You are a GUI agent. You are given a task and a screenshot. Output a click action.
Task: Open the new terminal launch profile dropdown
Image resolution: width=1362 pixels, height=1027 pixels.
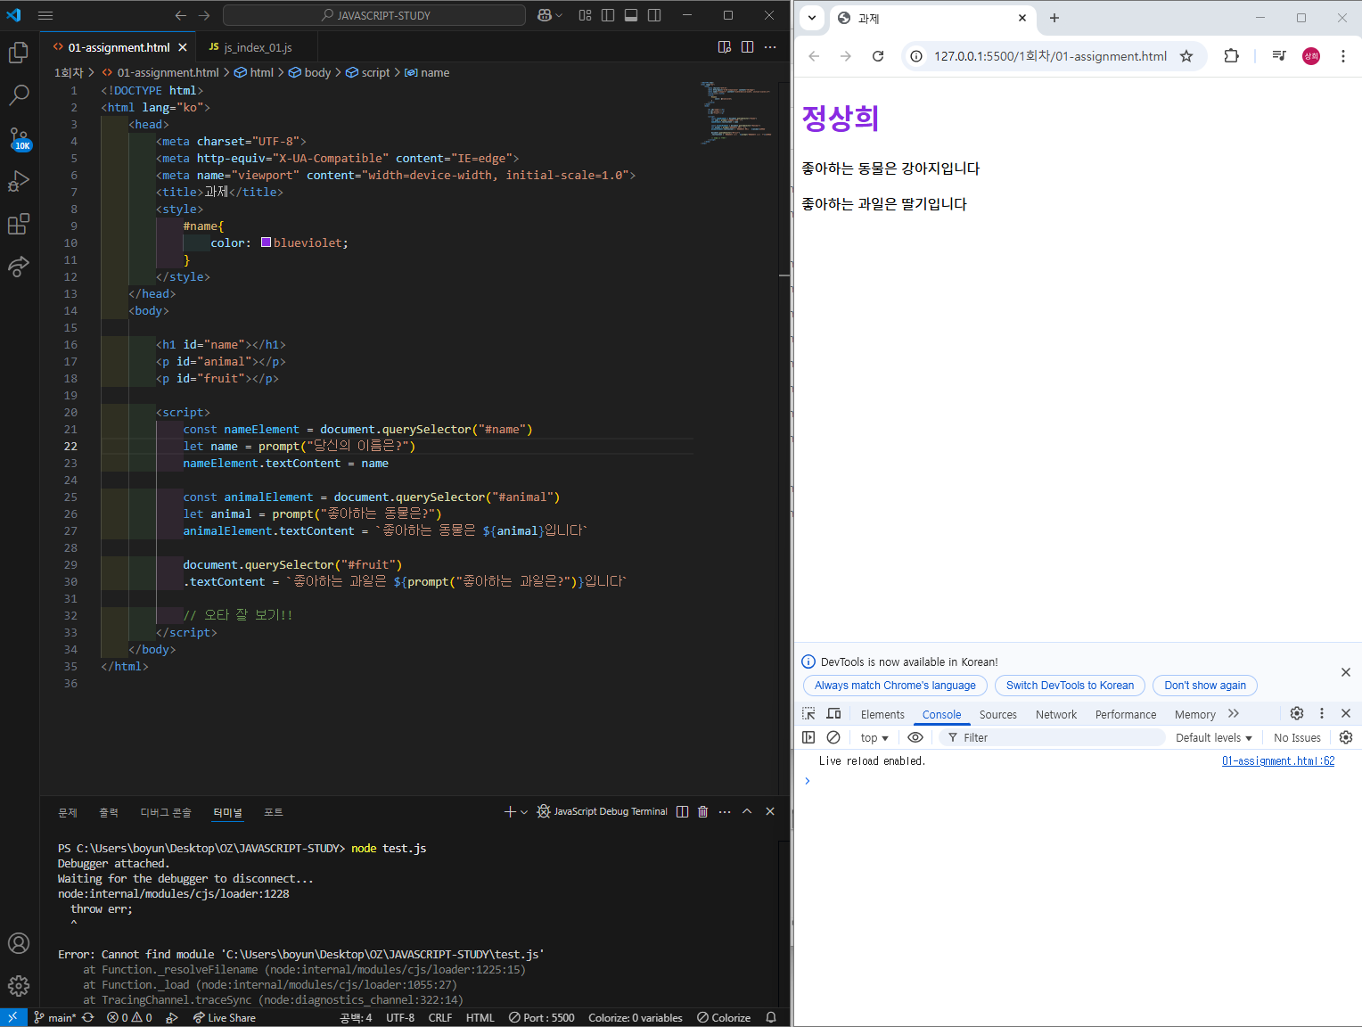(524, 811)
